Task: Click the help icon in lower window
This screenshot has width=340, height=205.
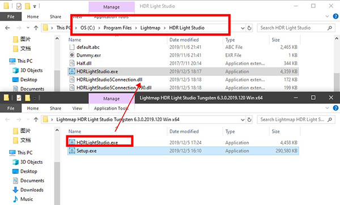Action: [x=335, y=108]
